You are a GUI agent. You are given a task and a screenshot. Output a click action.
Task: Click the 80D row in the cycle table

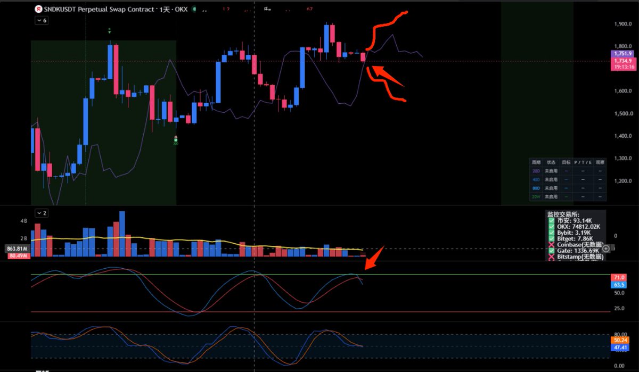click(568, 188)
